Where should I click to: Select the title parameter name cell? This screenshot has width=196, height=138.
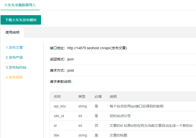point(56,135)
